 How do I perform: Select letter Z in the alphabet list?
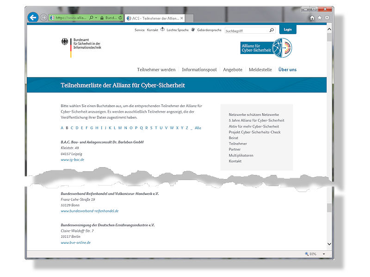pos(187,128)
